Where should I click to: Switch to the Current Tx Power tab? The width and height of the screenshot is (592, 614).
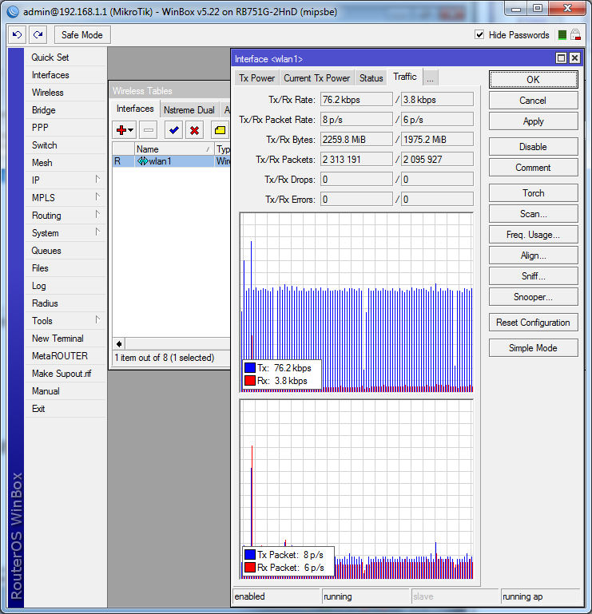pos(316,78)
